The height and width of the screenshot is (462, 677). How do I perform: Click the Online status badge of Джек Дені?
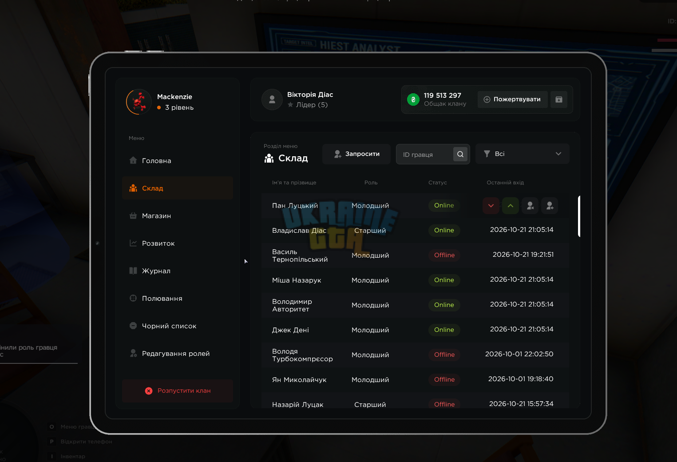point(444,330)
